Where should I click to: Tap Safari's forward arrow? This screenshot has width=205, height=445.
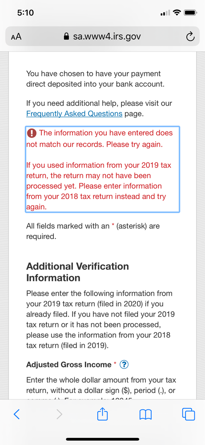(x=59, y=415)
